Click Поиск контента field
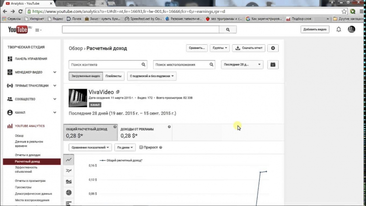 pyautogui.click(x=108, y=64)
